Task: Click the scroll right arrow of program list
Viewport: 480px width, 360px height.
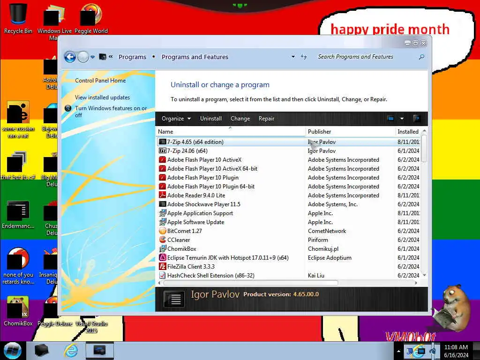Action: click(x=416, y=283)
